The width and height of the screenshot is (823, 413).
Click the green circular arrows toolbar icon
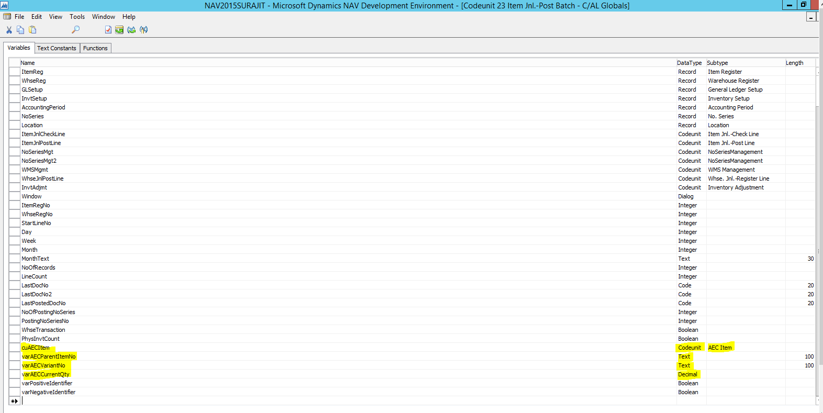click(x=131, y=30)
